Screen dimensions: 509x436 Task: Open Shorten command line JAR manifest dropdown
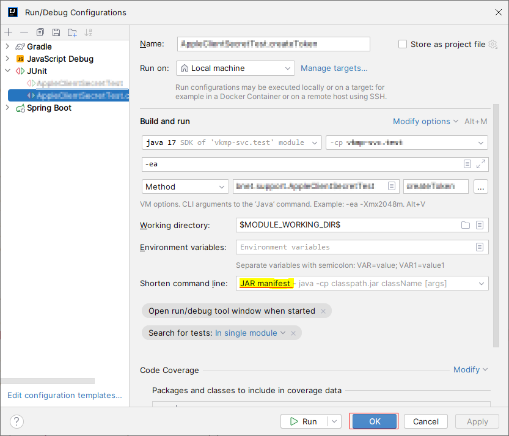(362, 284)
